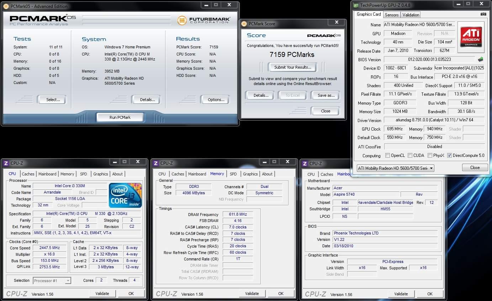Click the Save as... button
Screen dimensions: 492x301
pyautogui.click(x=326, y=95)
